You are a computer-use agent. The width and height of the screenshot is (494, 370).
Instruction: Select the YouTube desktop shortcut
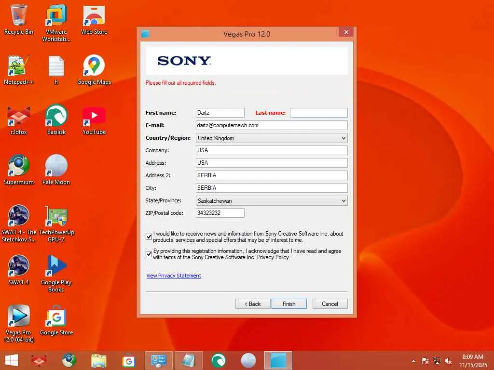coord(94,120)
